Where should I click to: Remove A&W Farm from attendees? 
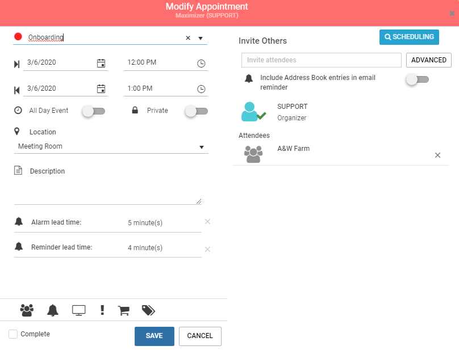[437, 155]
